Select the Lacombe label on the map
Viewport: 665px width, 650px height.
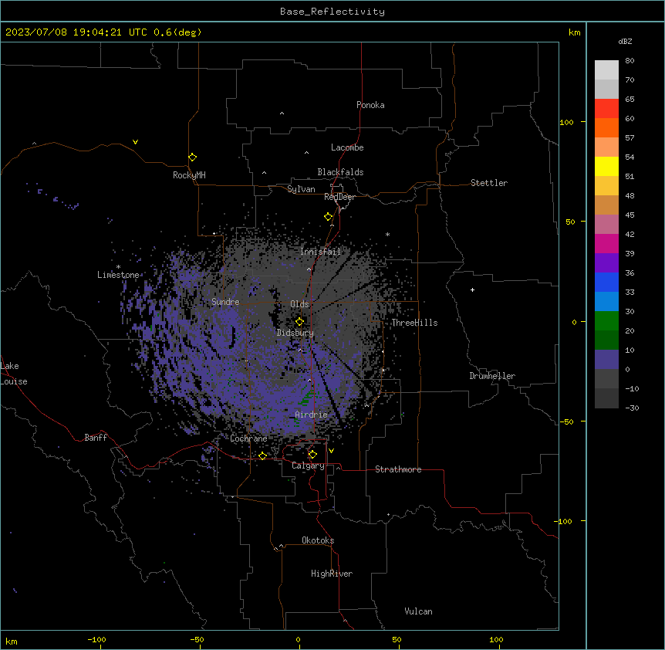point(347,147)
